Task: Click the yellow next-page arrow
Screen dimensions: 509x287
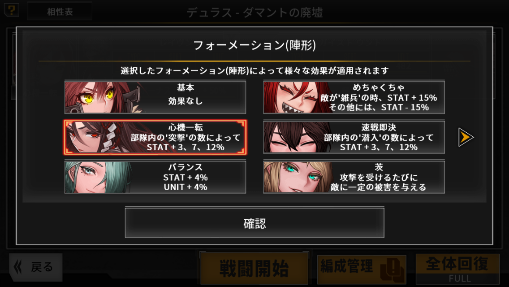Action: [x=466, y=137]
